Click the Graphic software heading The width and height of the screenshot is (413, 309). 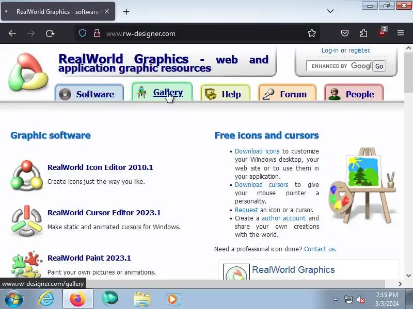(x=50, y=135)
